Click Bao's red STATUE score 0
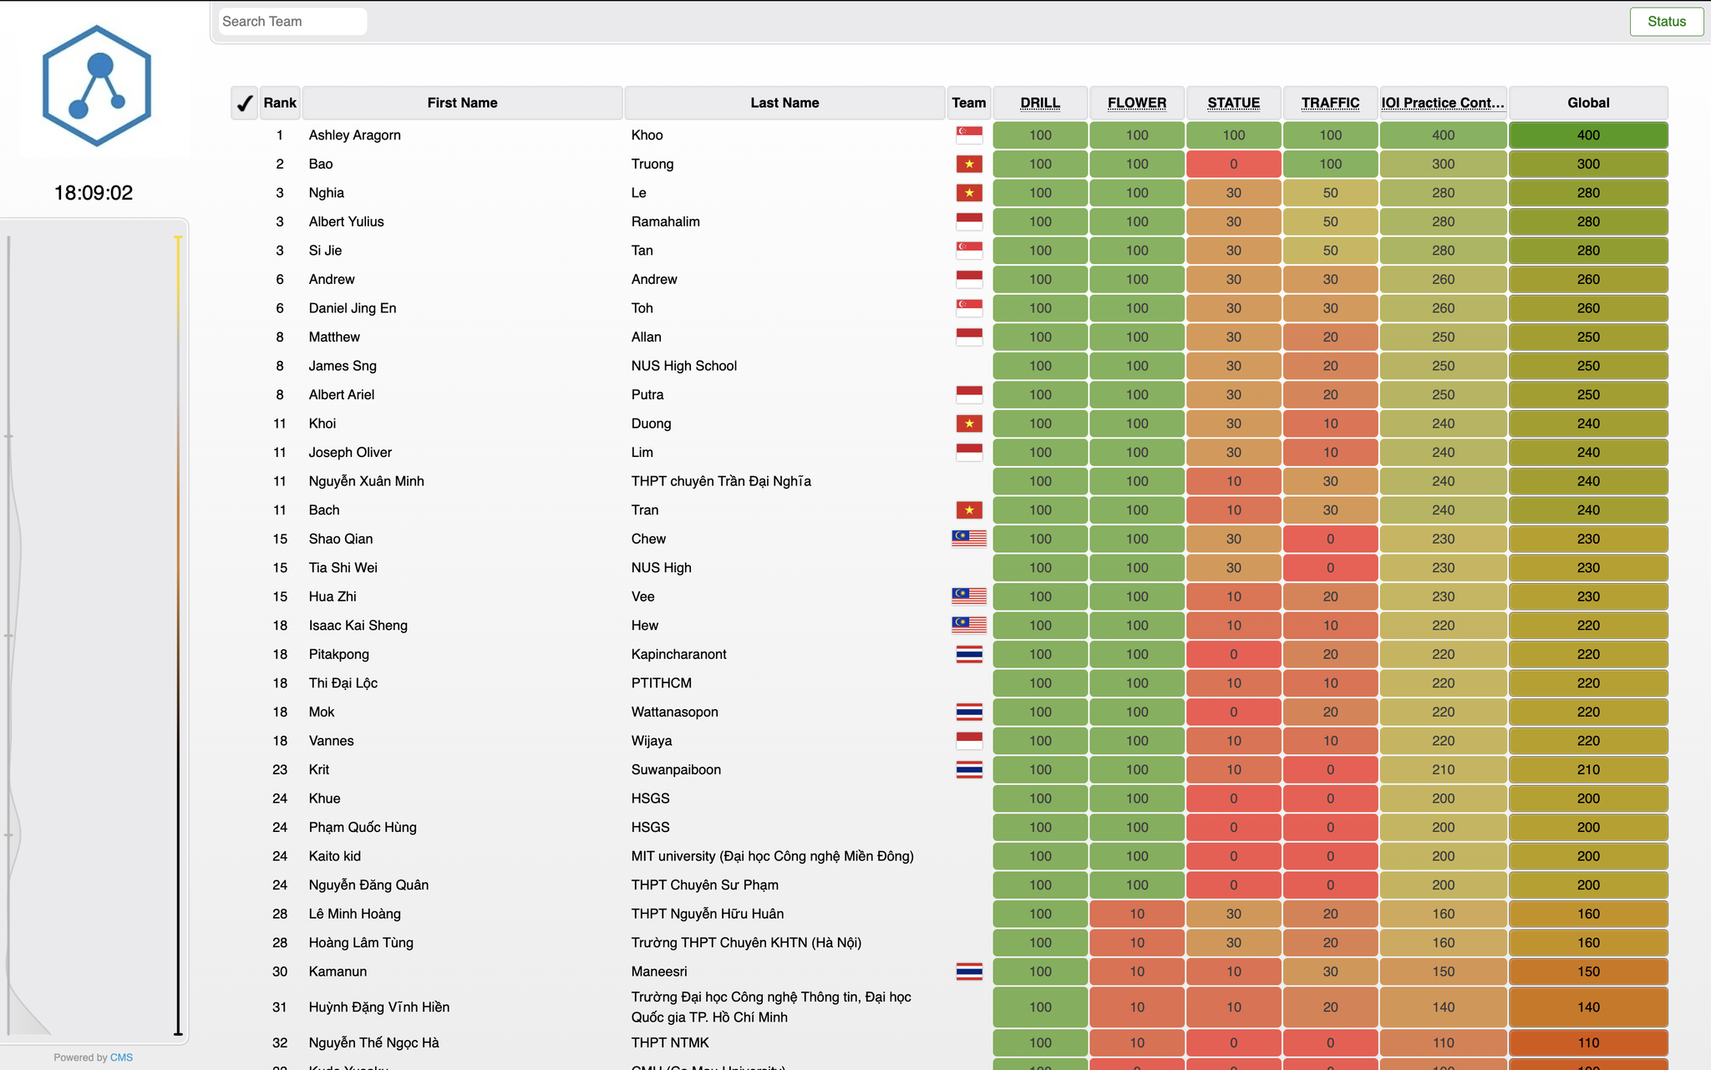This screenshot has width=1711, height=1070. pos(1234,164)
